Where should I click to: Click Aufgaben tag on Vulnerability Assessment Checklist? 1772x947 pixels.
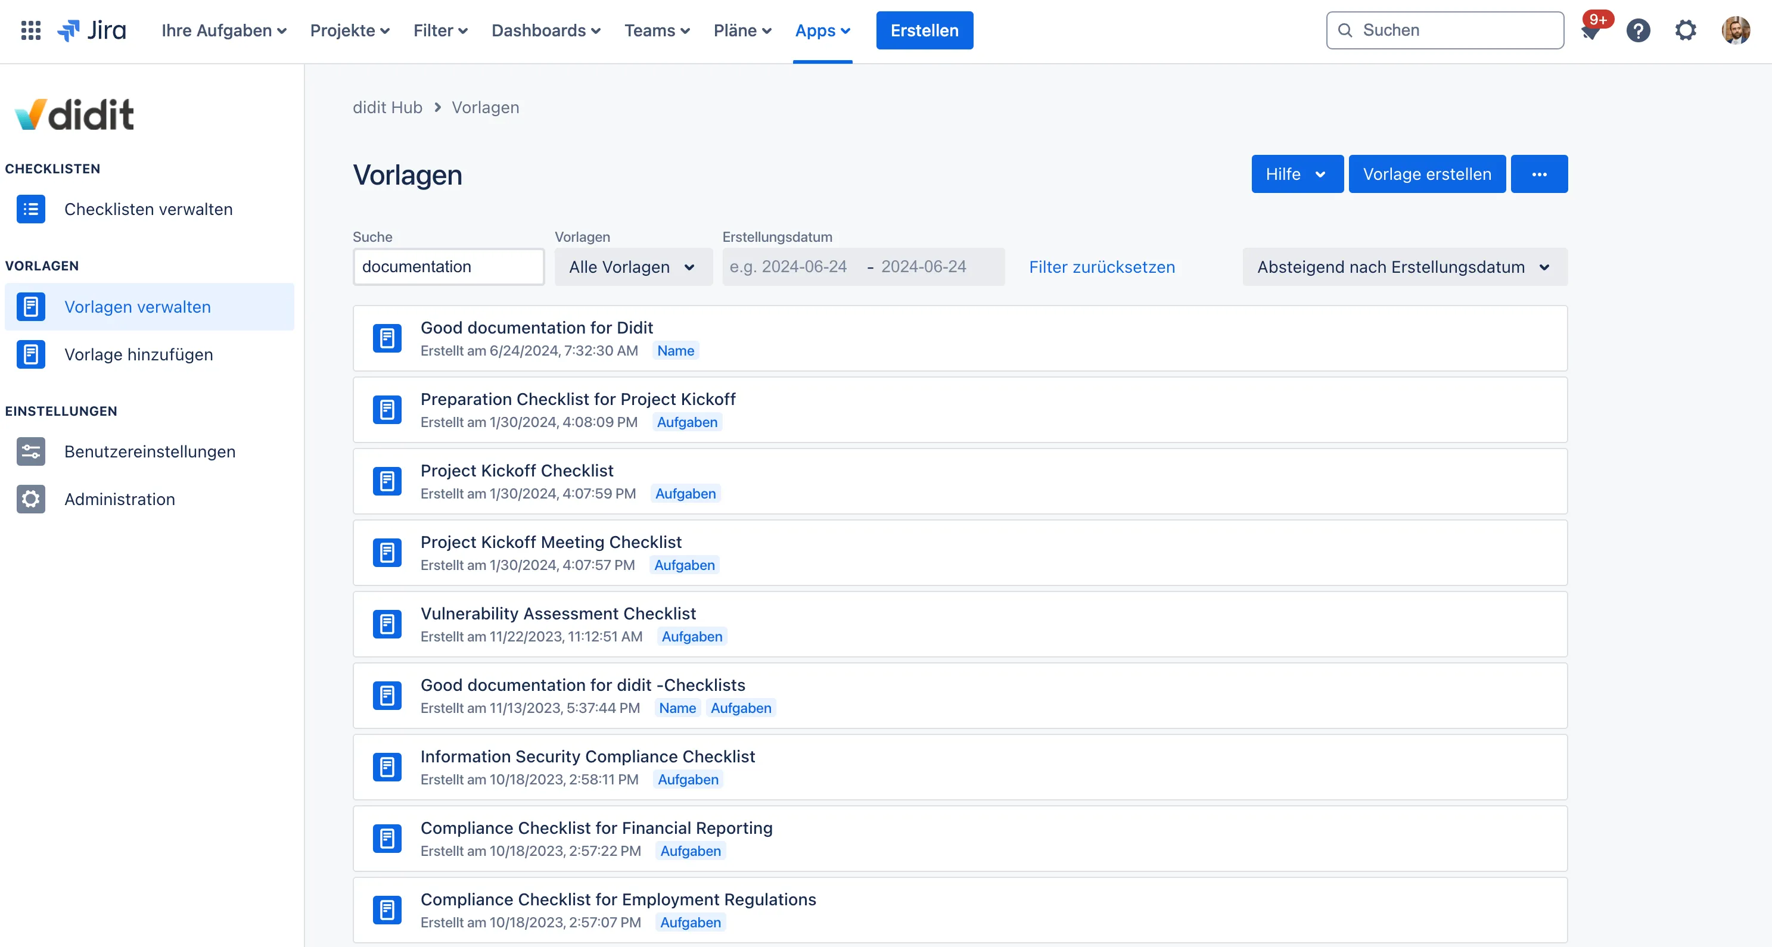[692, 637]
